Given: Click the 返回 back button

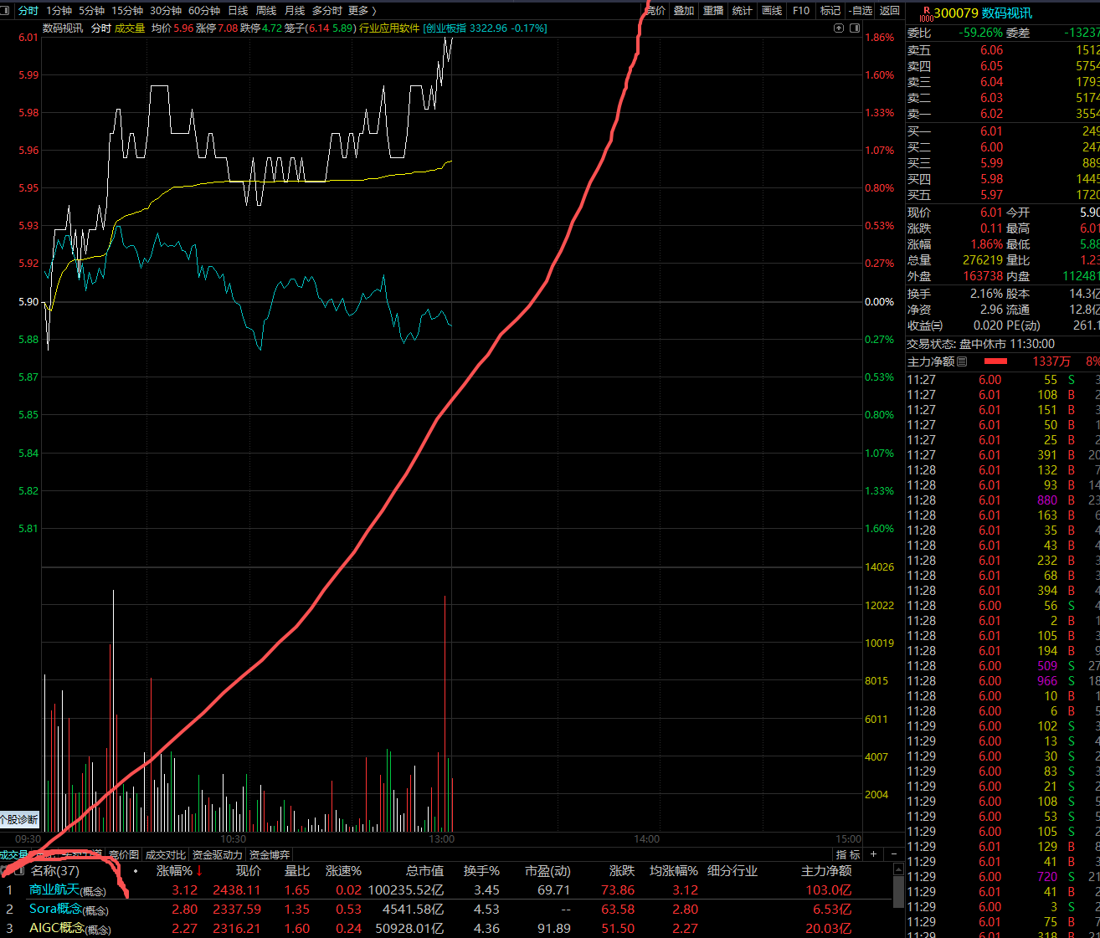Looking at the screenshot, I should (x=890, y=11).
